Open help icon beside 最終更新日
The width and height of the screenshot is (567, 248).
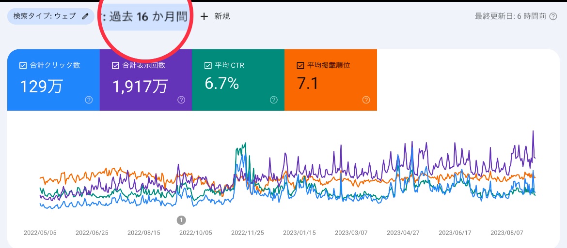553,16
